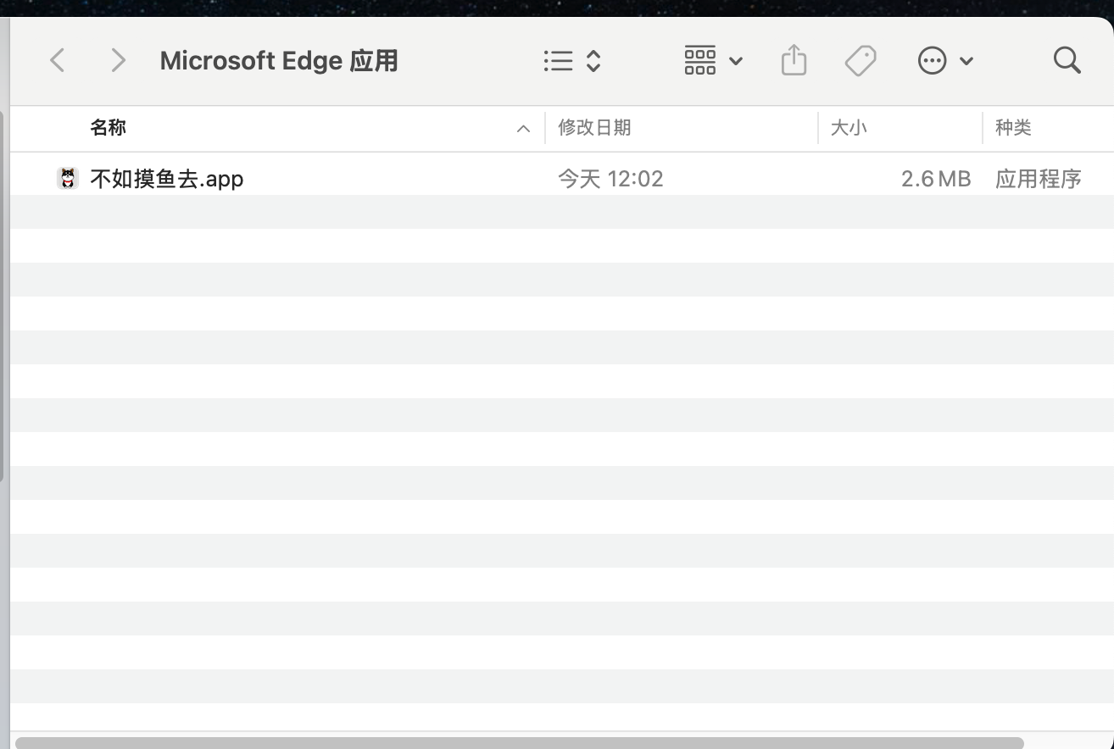Click the Share icon in toolbar
Image resolution: width=1114 pixels, height=749 pixels.
[794, 60]
